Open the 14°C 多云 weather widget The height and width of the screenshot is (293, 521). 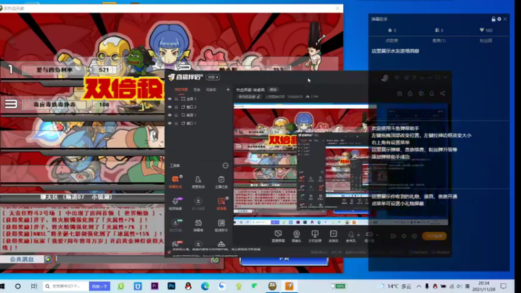coord(396,286)
